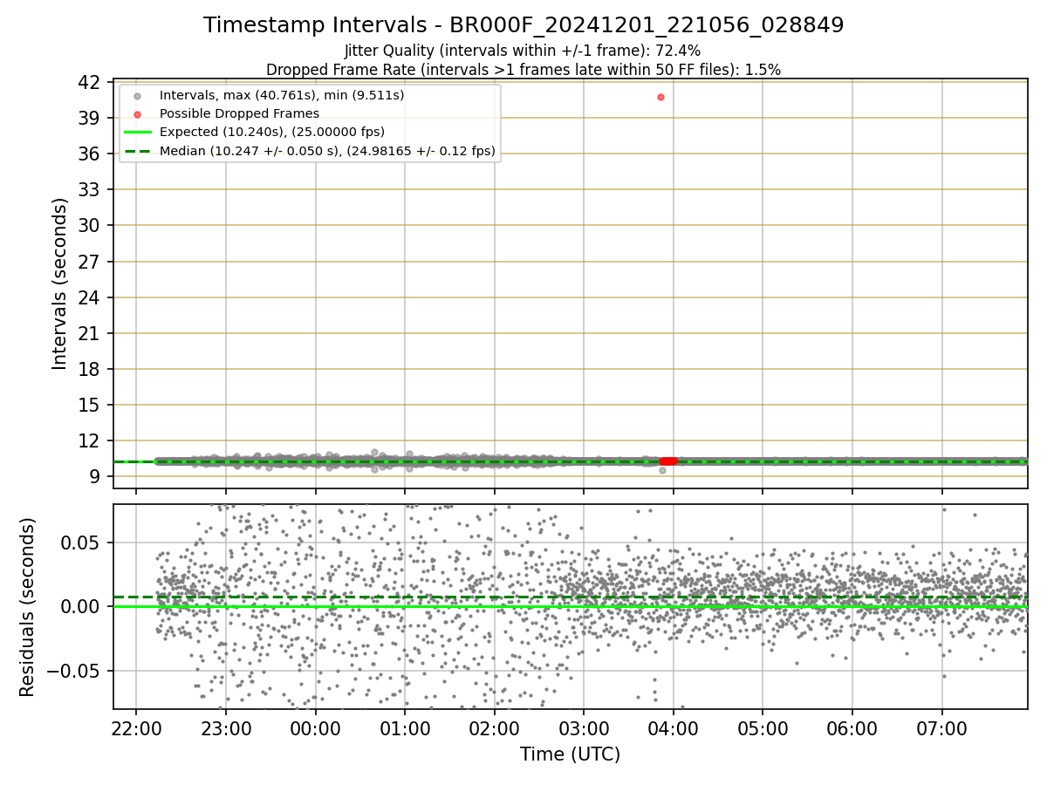Image resolution: width=1047 pixels, height=785 pixels.
Task: Click the residuals tick label '0.05'
Action: click(x=82, y=542)
